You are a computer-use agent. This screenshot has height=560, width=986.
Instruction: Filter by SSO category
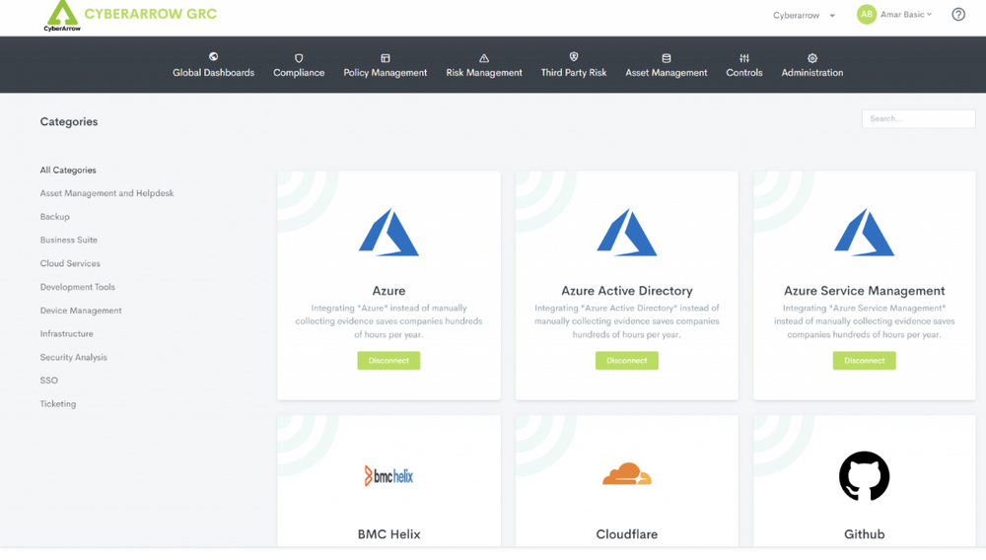tap(48, 381)
